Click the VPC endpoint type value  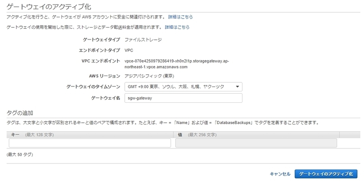pyautogui.click(x=129, y=50)
